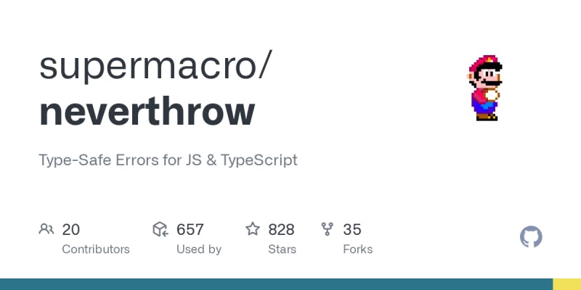The width and height of the screenshot is (581, 290).
Task: Click the pixel Mario avatar image
Action: click(x=486, y=87)
